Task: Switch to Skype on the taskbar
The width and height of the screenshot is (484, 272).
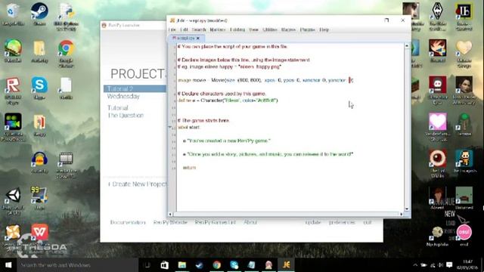Action: coord(234,265)
